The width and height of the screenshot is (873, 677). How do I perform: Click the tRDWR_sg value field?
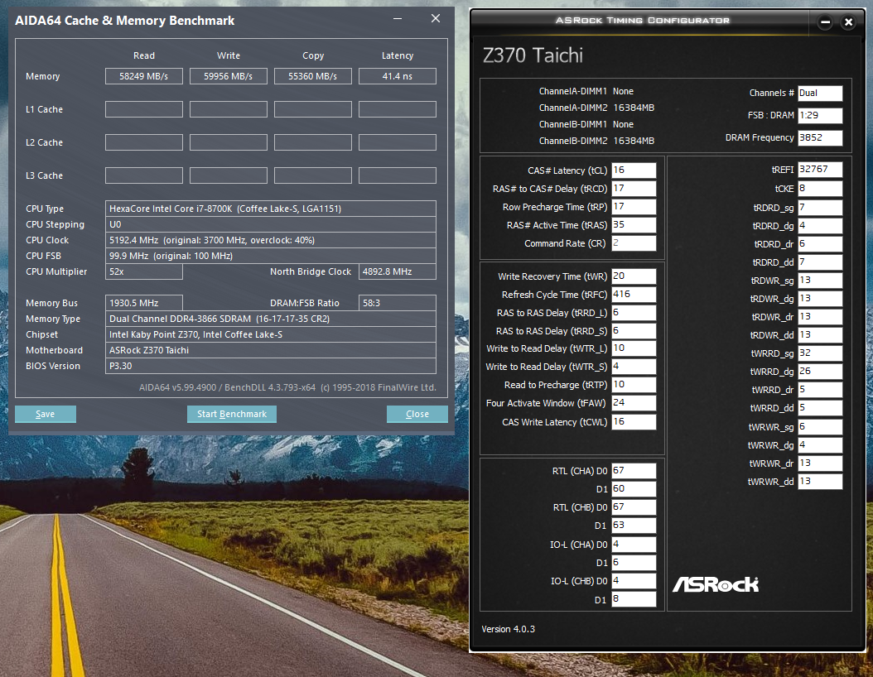pyautogui.click(x=820, y=281)
